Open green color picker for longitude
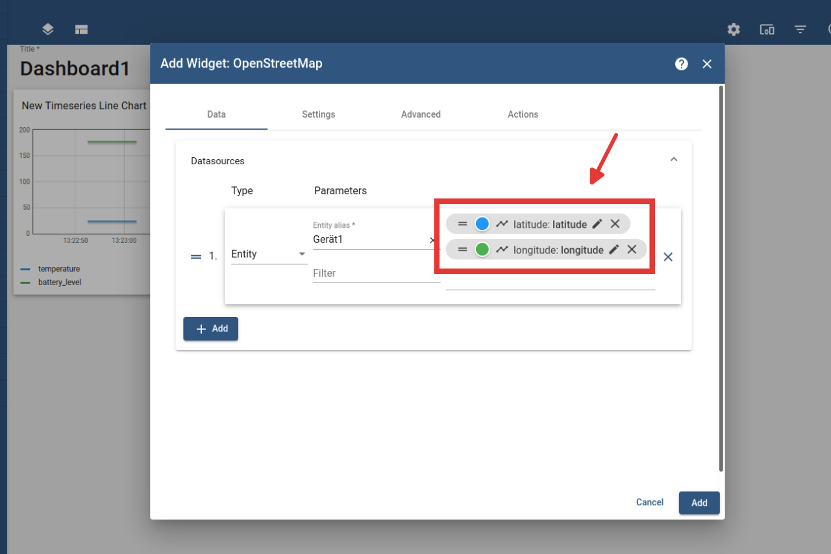This screenshot has width=831, height=554. [482, 249]
